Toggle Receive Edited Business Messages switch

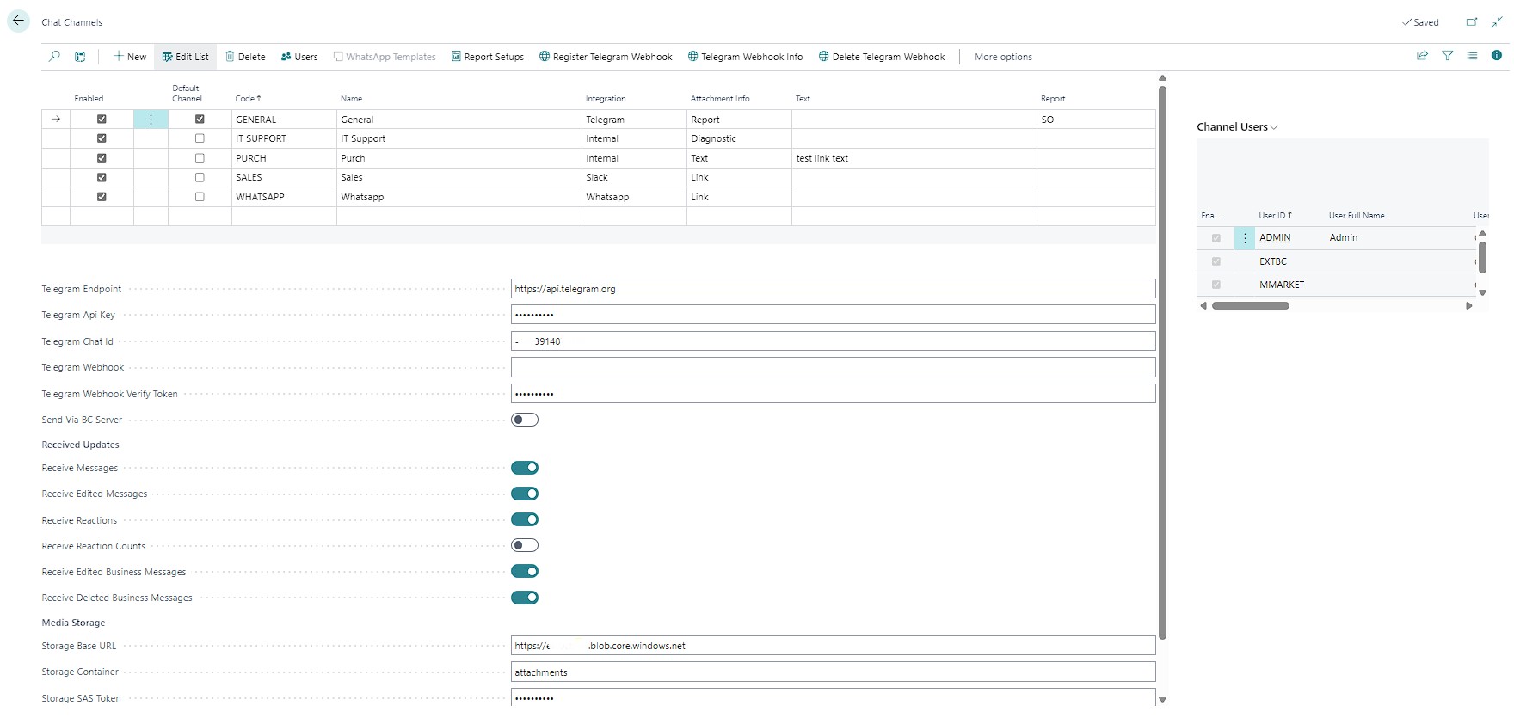pyautogui.click(x=525, y=571)
